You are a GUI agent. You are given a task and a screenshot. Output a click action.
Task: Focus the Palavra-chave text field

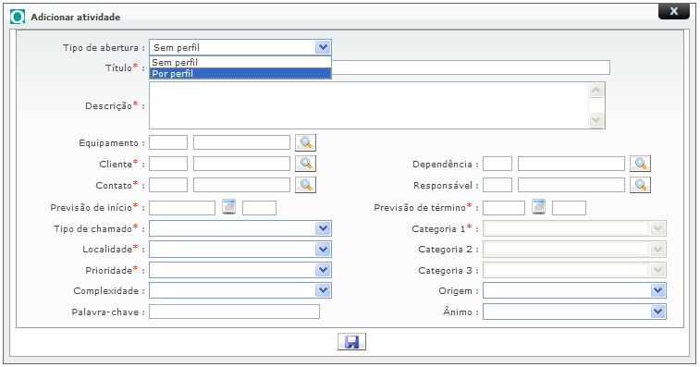point(234,312)
